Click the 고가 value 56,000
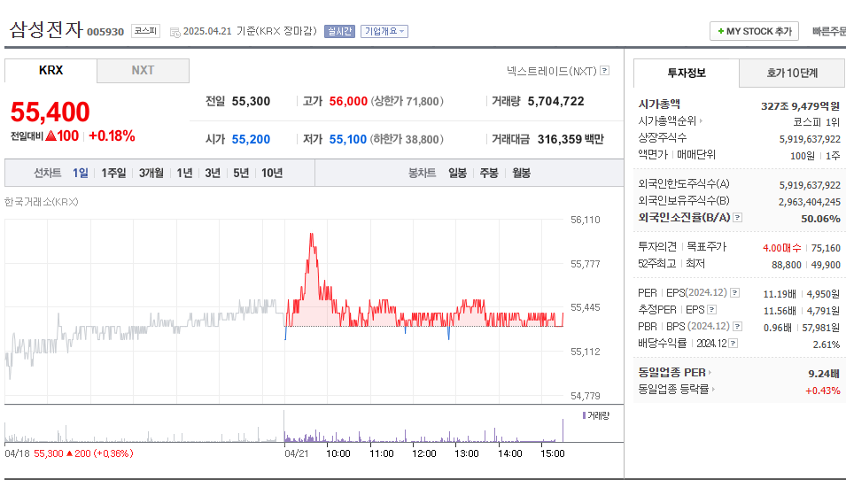The height and width of the screenshot is (480, 846). tap(348, 101)
